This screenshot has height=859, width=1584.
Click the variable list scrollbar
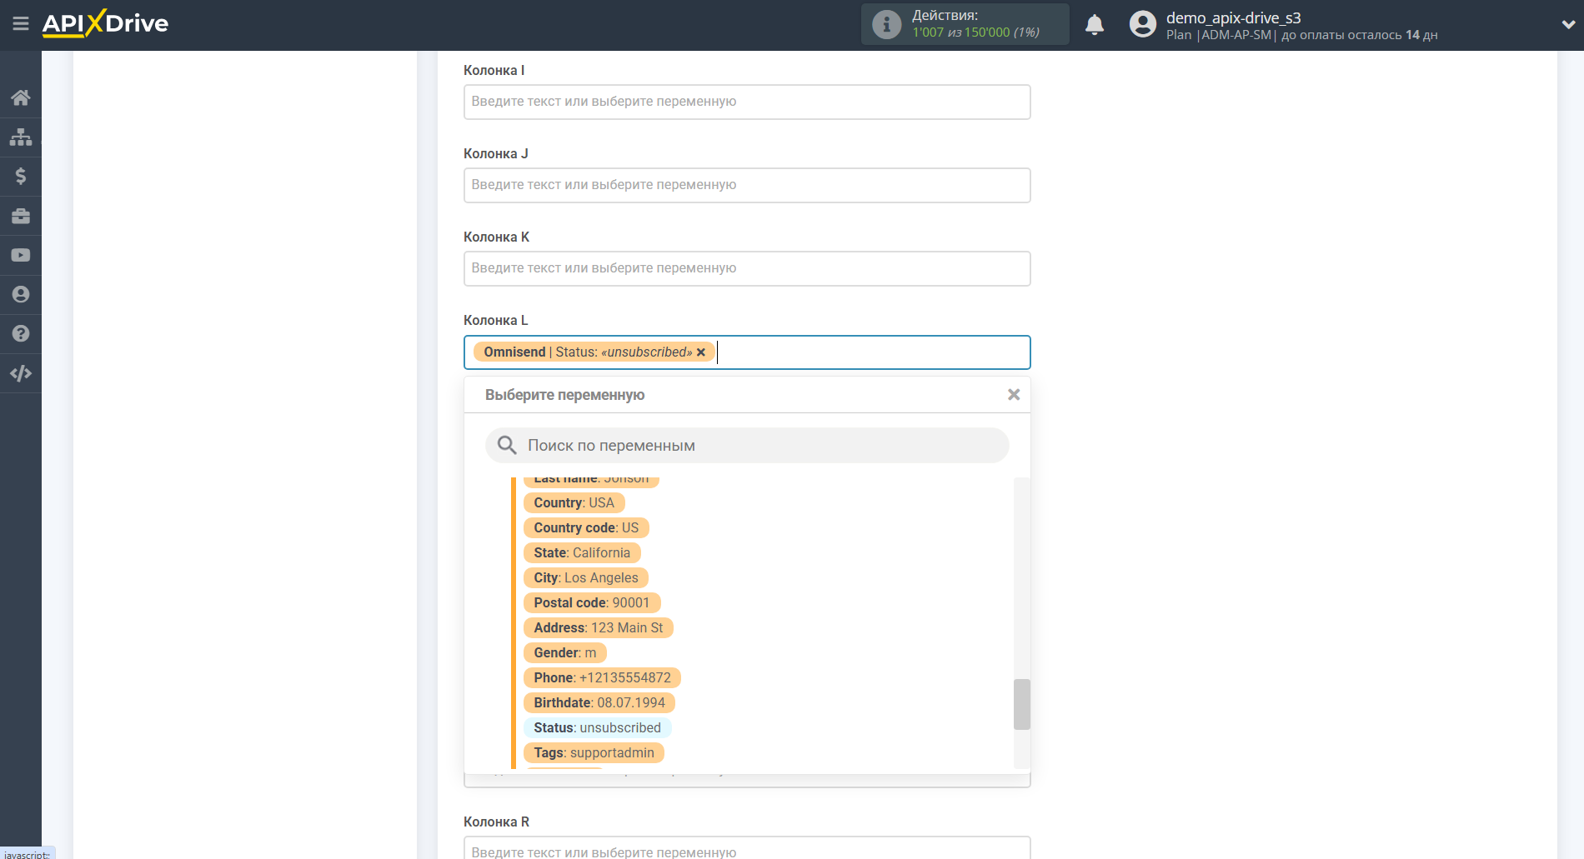1020,706
